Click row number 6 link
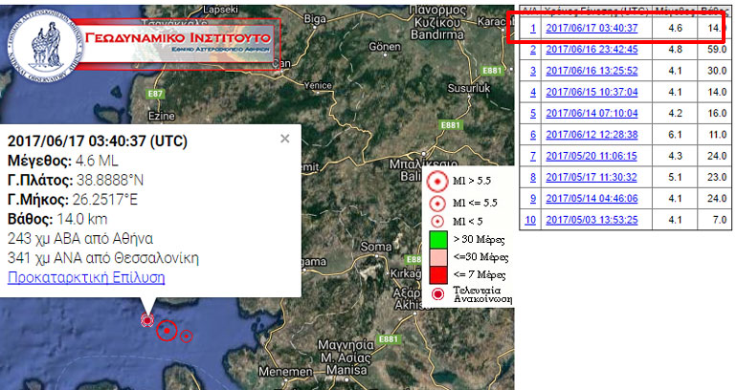Screen dimensions: 737x390 [533, 135]
